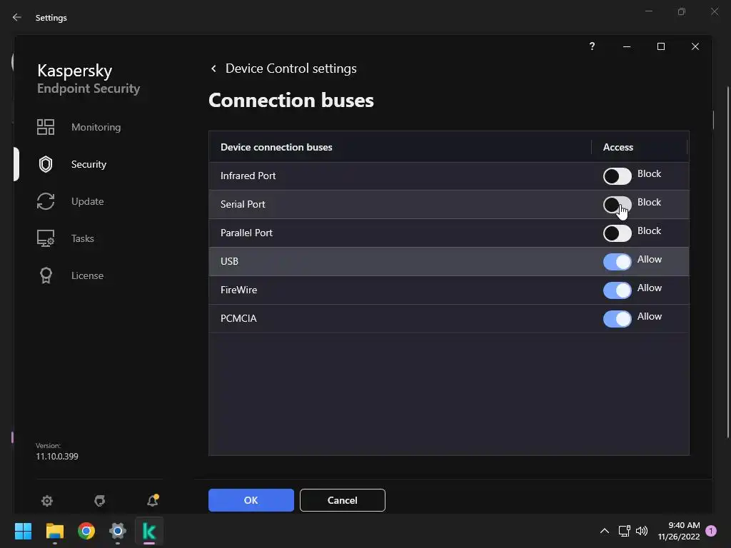Select the PCMCIA row label
731x548 pixels.
(238, 318)
